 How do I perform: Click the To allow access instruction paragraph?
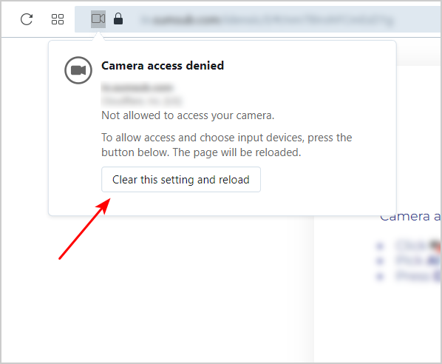coord(227,145)
